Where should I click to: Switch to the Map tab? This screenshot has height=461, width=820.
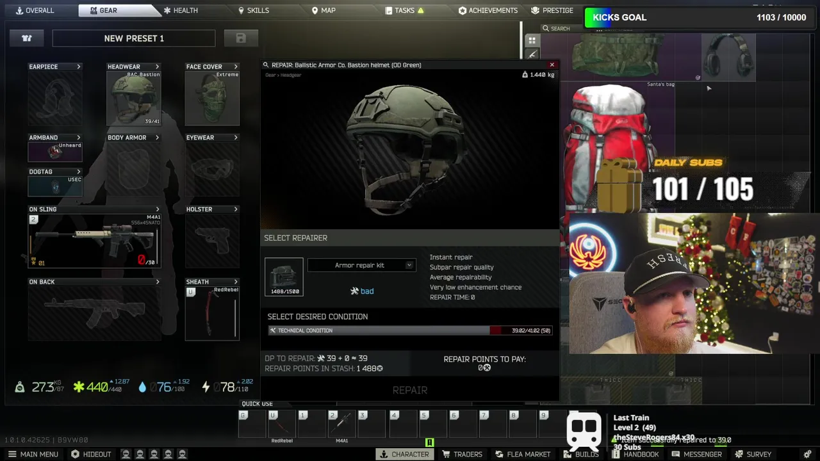click(324, 10)
